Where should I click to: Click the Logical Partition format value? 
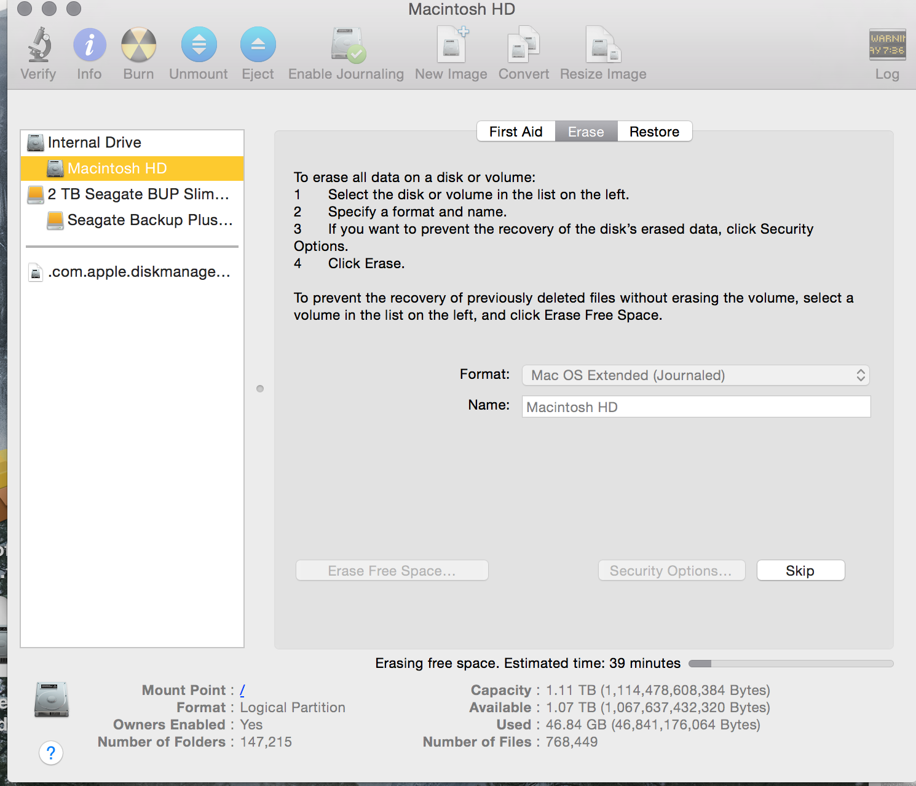(293, 707)
